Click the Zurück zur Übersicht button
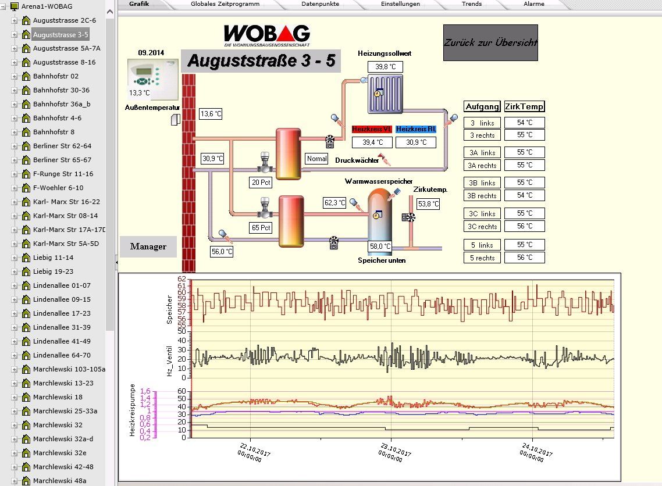This screenshot has width=662, height=486. click(x=490, y=42)
